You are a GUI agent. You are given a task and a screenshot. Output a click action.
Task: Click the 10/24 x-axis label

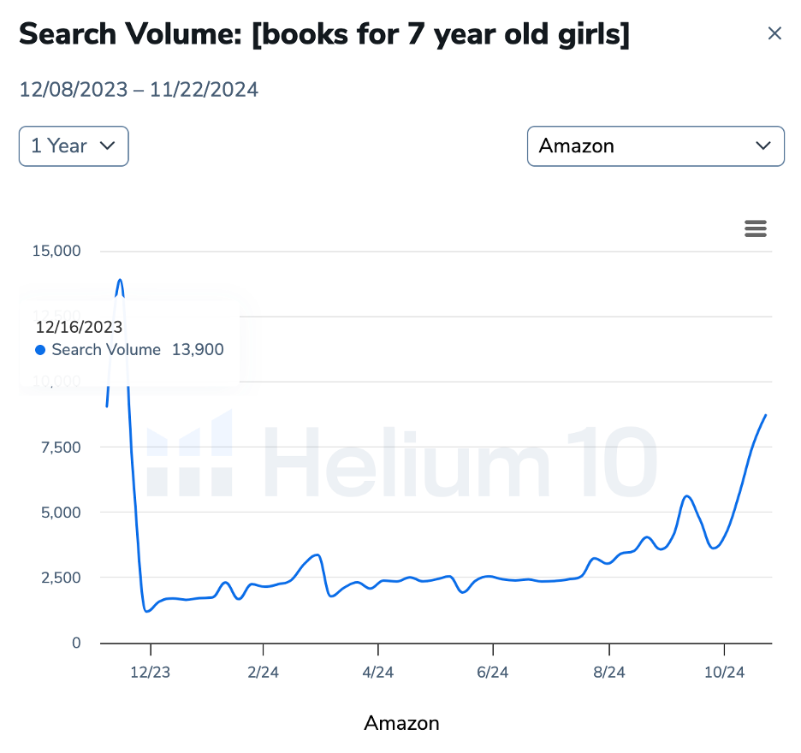point(724,673)
